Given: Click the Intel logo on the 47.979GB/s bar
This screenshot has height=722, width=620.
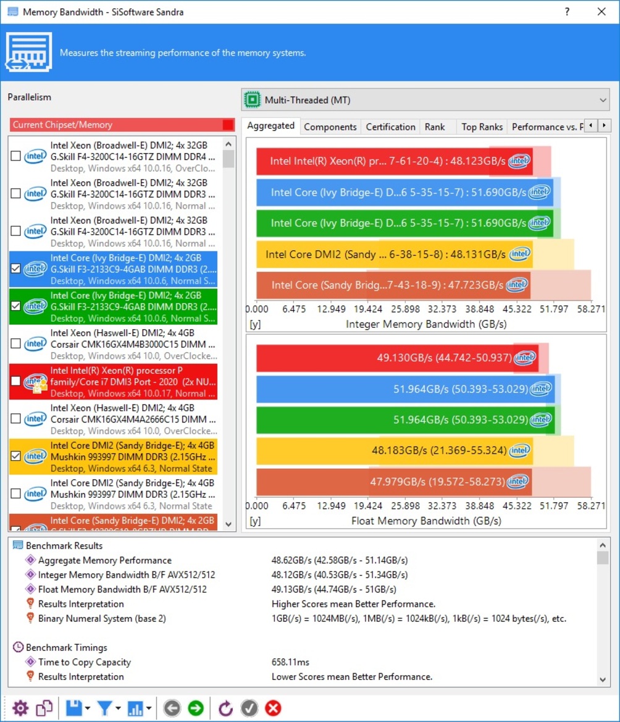Looking at the screenshot, I should [x=517, y=481].
